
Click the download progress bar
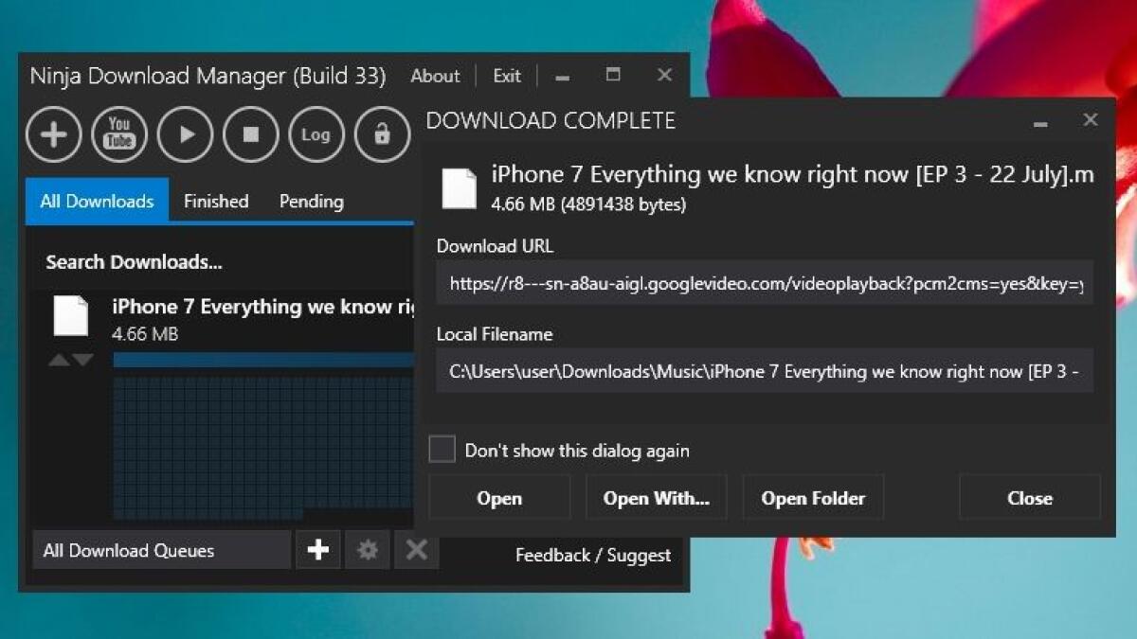pyautogui.click(x=263, y=360)
